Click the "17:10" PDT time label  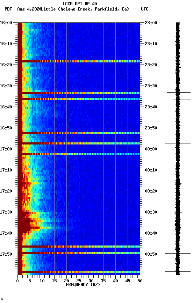click(6, 170)
